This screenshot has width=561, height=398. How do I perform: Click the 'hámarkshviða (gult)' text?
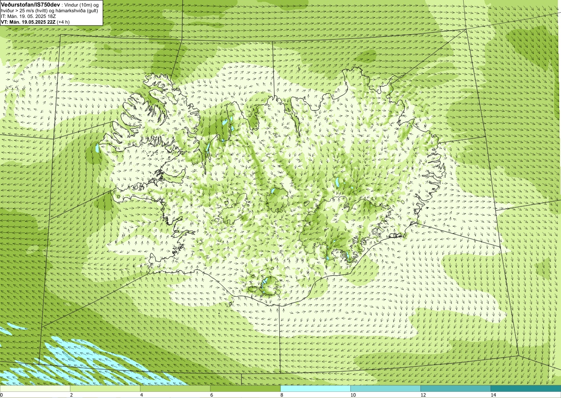click(x=77, y=11)
